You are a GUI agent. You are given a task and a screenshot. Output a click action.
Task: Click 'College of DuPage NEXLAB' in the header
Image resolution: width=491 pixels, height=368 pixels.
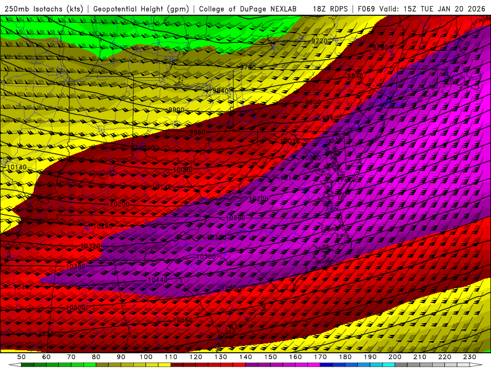248,9
